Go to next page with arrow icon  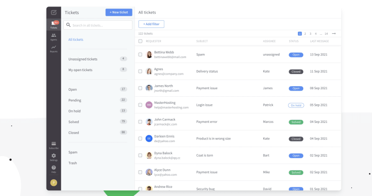coord(334,34)
